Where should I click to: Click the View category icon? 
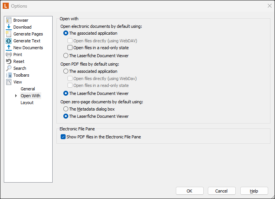point(9,82)
